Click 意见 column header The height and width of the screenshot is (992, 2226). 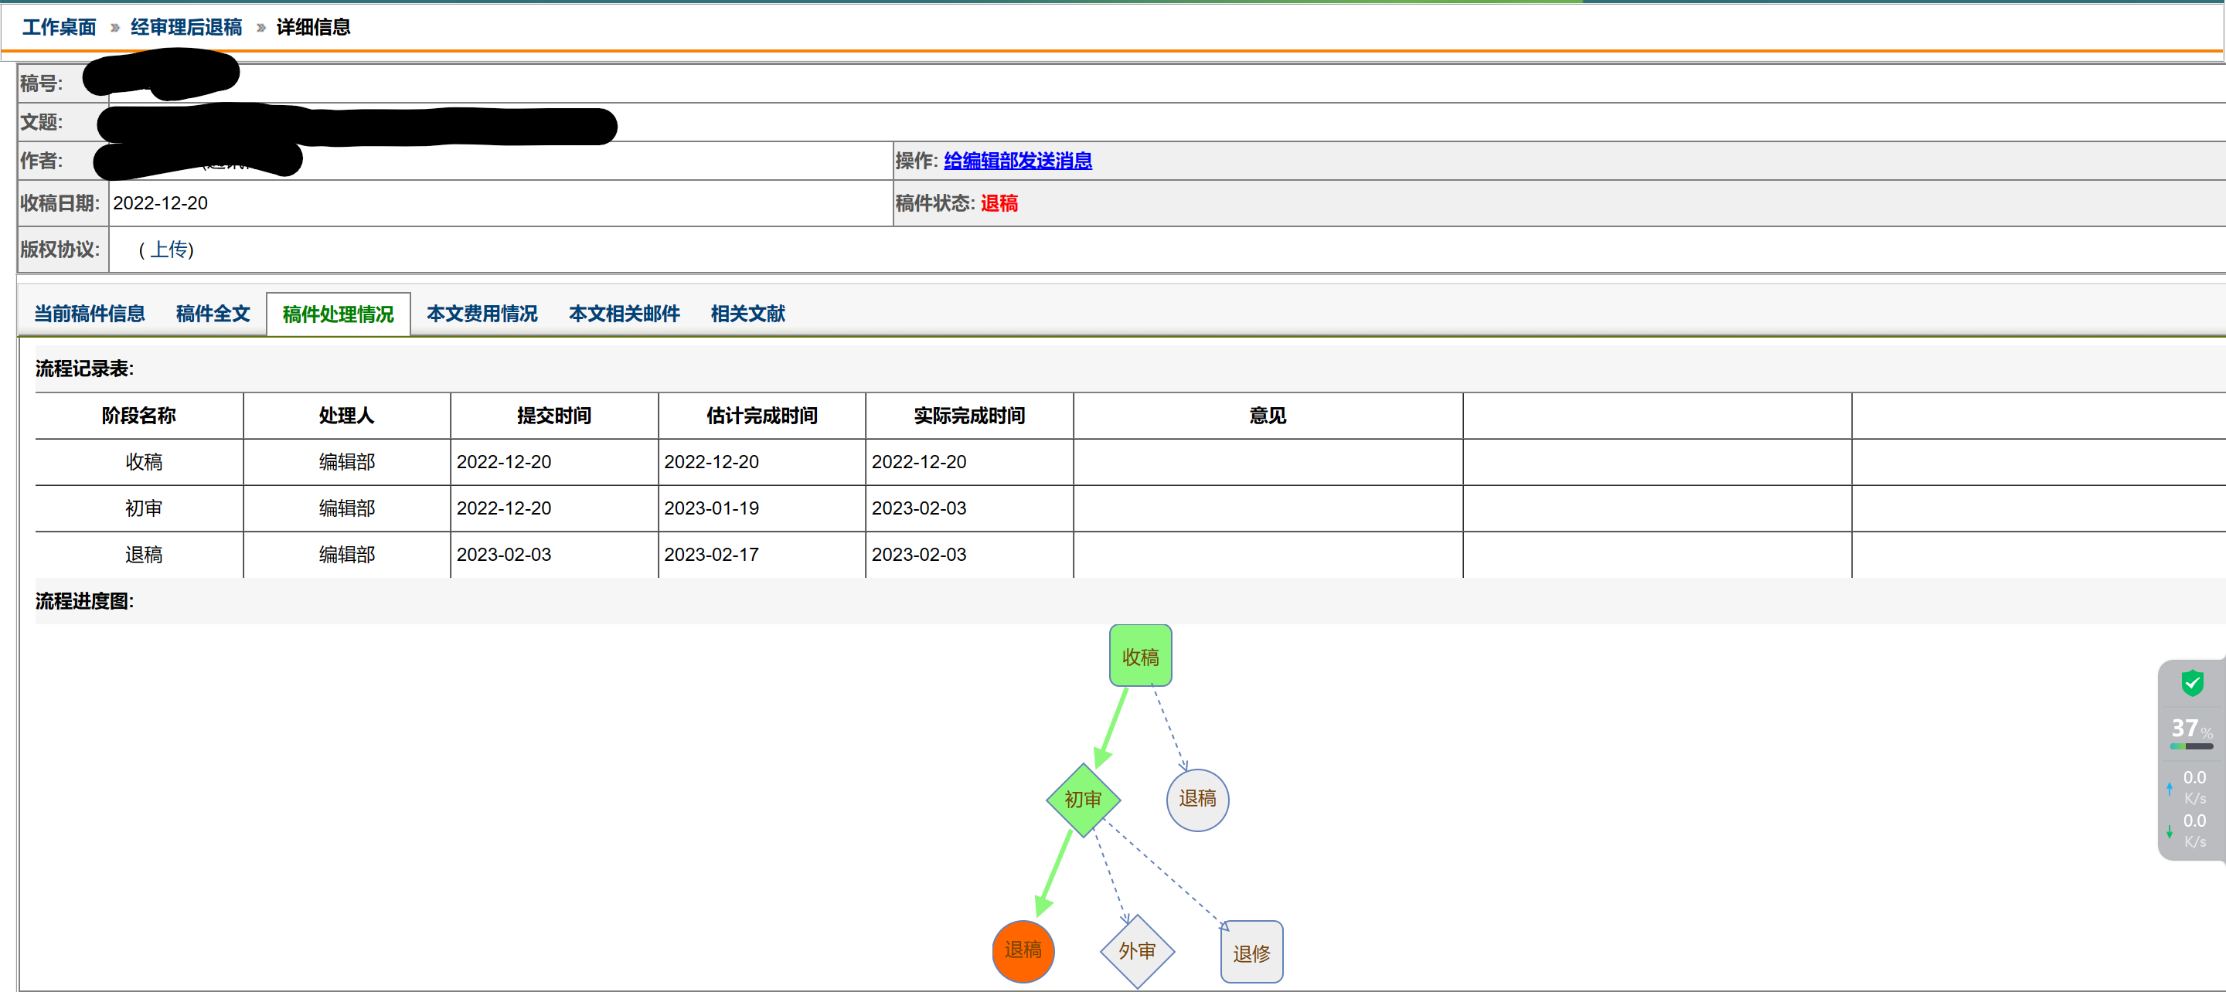(x=1268, y=416)
